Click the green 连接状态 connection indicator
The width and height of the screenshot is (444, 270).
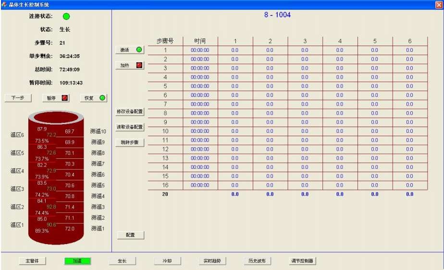[x=66, y=16]
